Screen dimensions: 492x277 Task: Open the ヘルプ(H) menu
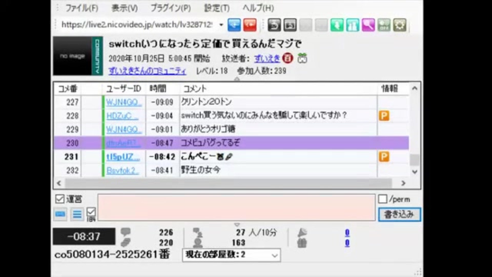click(258, 8)
